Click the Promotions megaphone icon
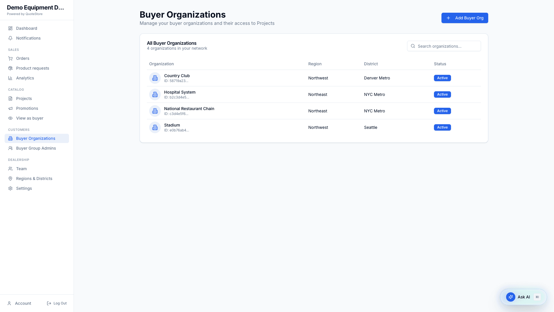The height and width of the screenshot is (312, 554). (x=10, y=108)
